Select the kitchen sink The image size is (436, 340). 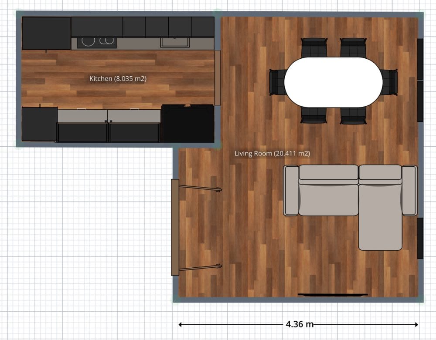174,42
